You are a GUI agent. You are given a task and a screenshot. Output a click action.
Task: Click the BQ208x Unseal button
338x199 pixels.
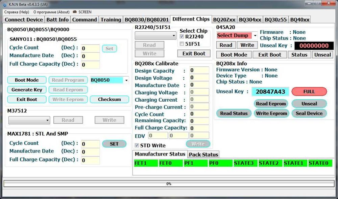pos(309,104)
